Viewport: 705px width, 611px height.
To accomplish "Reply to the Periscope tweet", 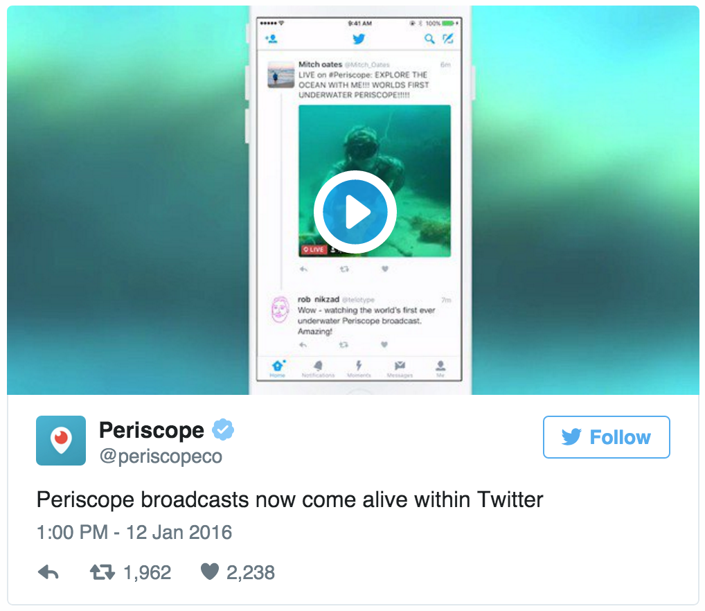I will [48, 572].
